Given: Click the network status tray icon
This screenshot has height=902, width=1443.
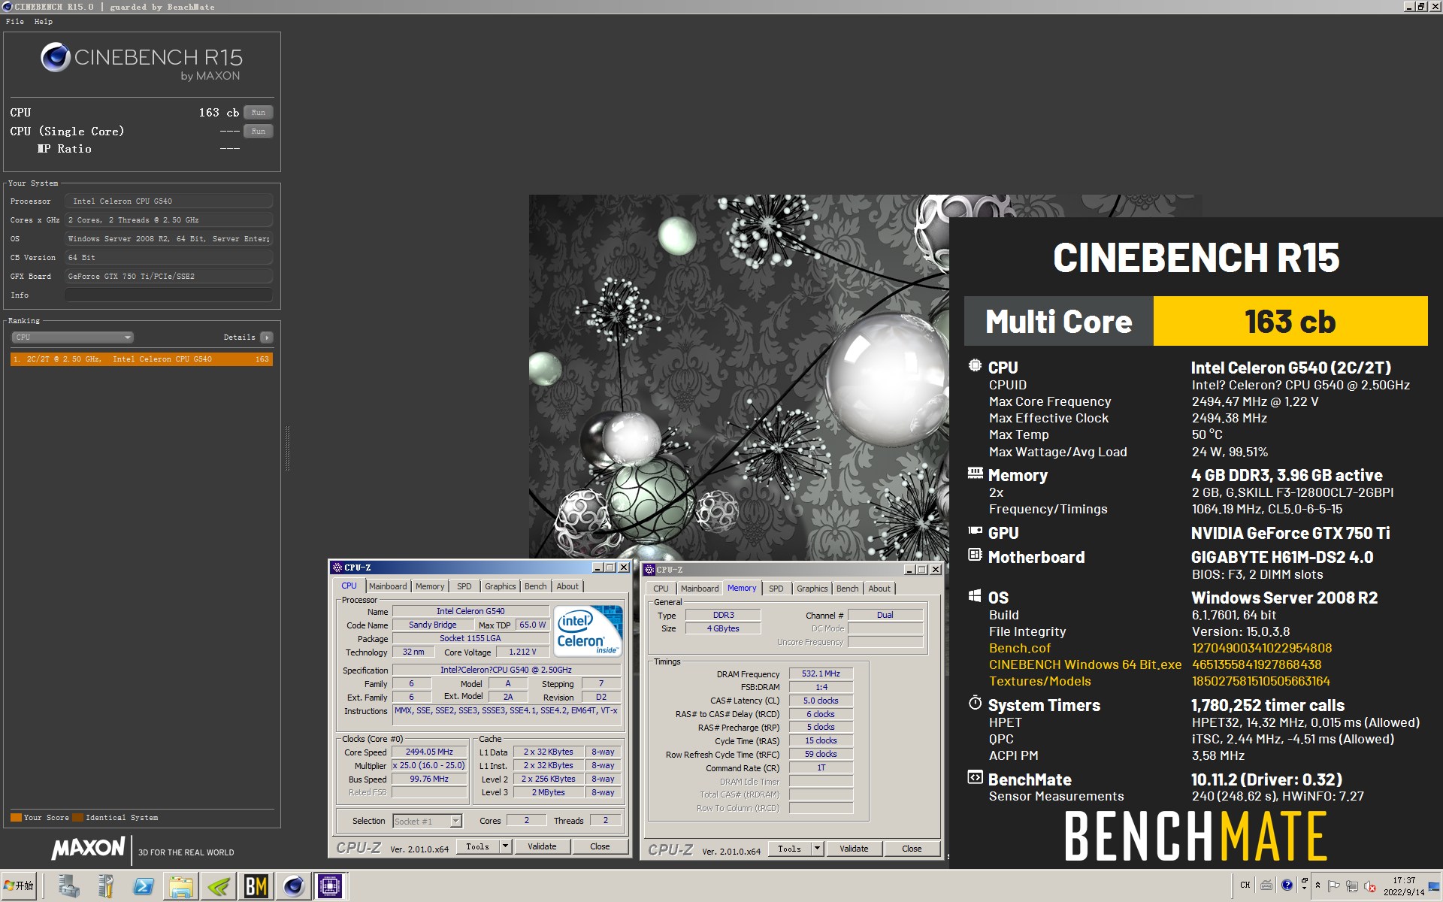Looking at the screenshot, I should (1352, 886).
